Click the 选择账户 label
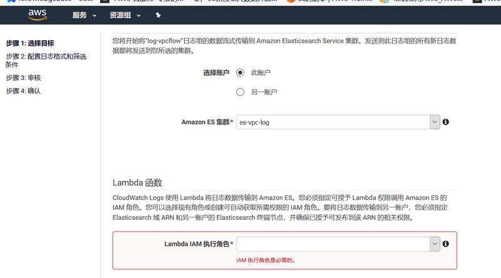 point(216,73)
